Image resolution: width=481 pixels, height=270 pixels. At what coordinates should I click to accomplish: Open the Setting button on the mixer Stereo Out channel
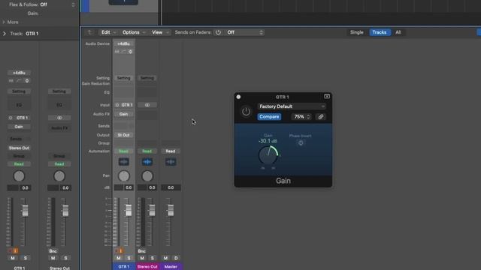(147, 78)
